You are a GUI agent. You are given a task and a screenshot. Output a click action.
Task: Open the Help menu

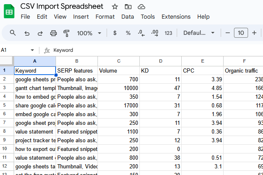tap(203, 17)
